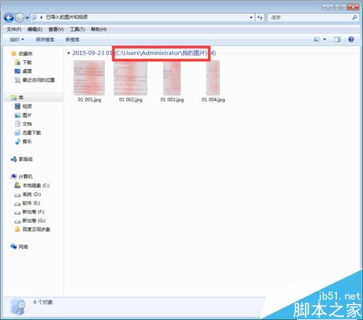363x320 pixels.
Task: Open the 帮助(H) menu
Action: [99, 29]
